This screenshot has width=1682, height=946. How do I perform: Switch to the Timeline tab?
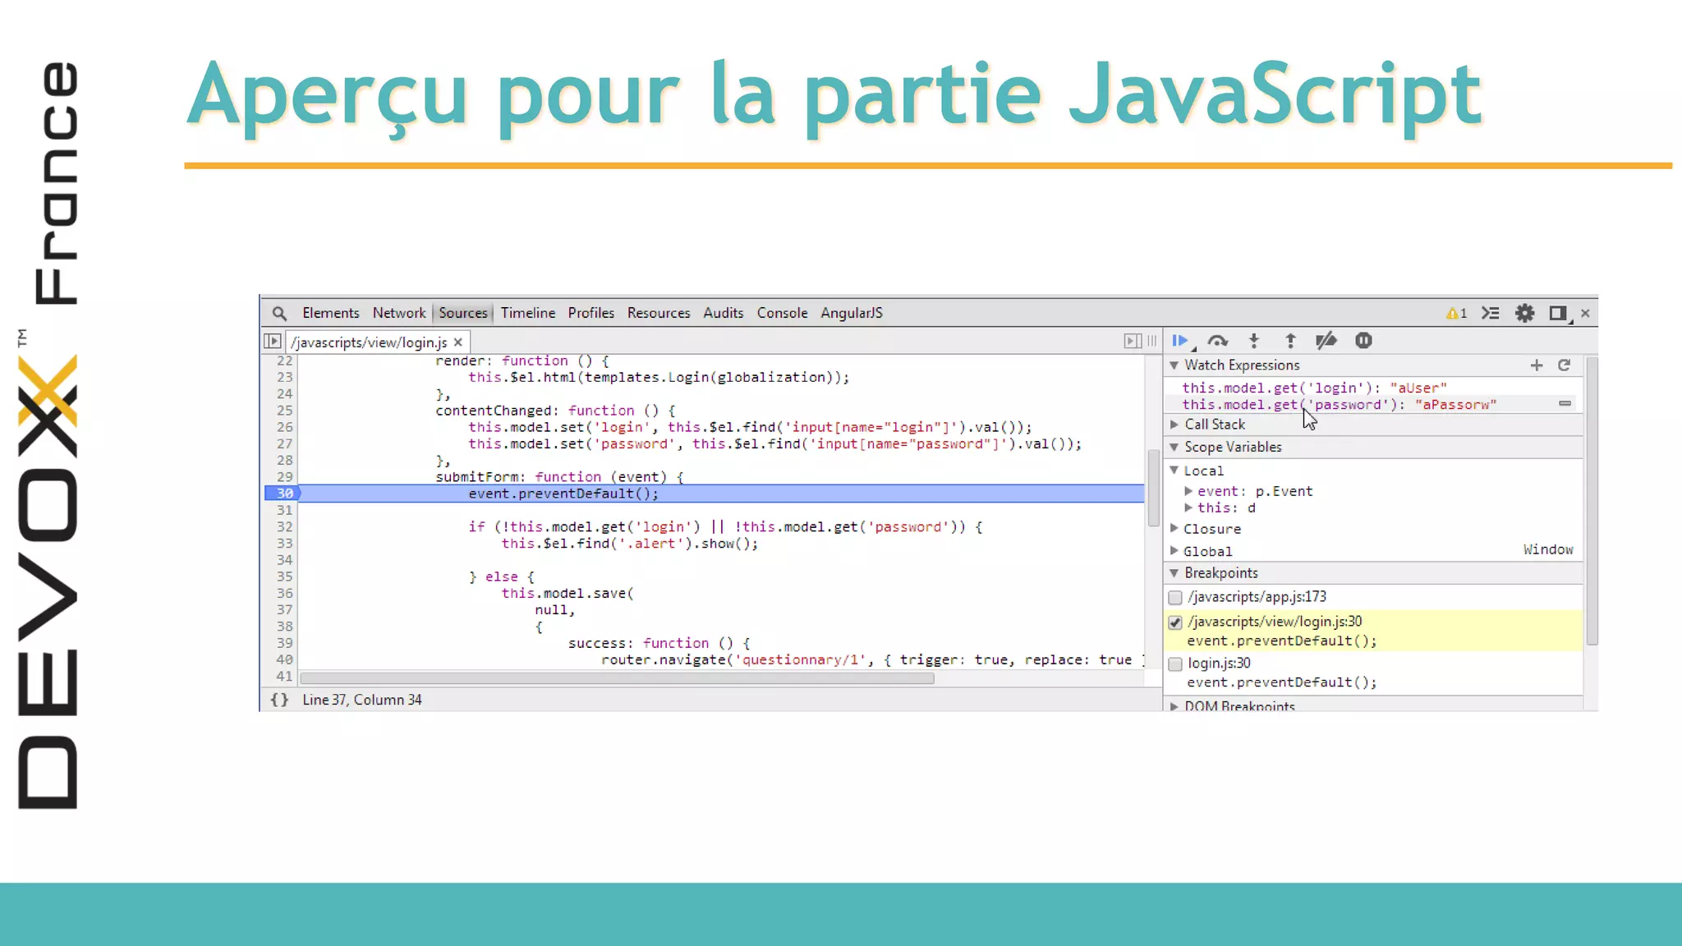[x=528, y=313]
